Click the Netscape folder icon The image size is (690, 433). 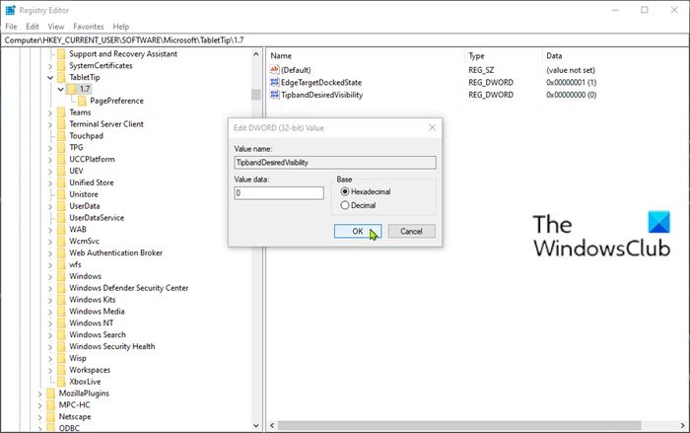click(x=51, y=416)
